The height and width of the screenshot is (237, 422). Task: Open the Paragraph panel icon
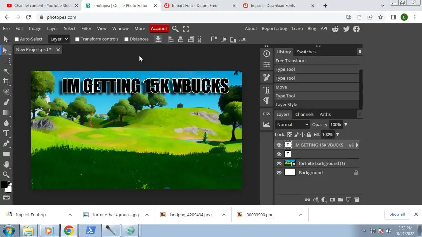coord(267,100)
